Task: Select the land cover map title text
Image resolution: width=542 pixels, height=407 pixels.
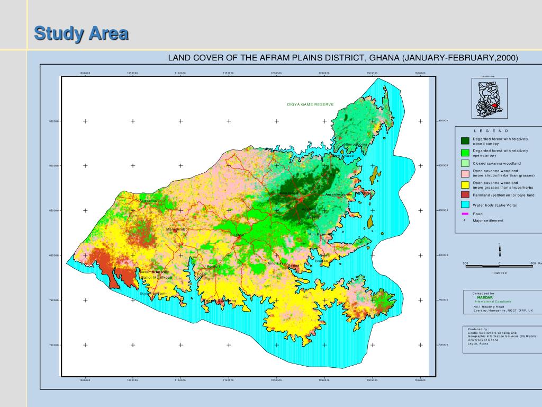Action: coord(343,58)
